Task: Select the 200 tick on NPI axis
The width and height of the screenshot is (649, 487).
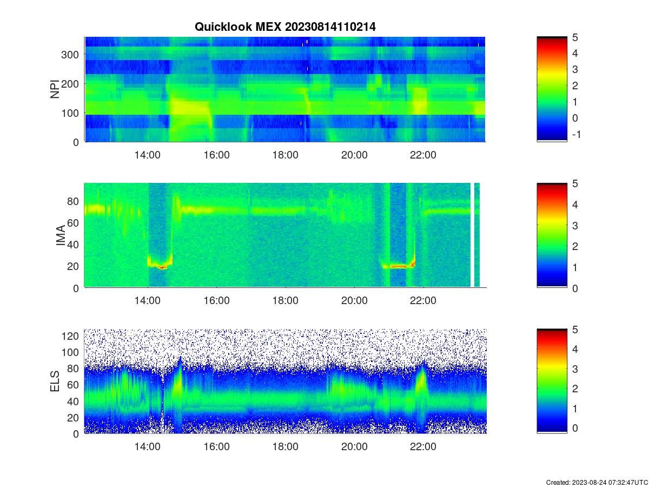Action: pos(71,84)
